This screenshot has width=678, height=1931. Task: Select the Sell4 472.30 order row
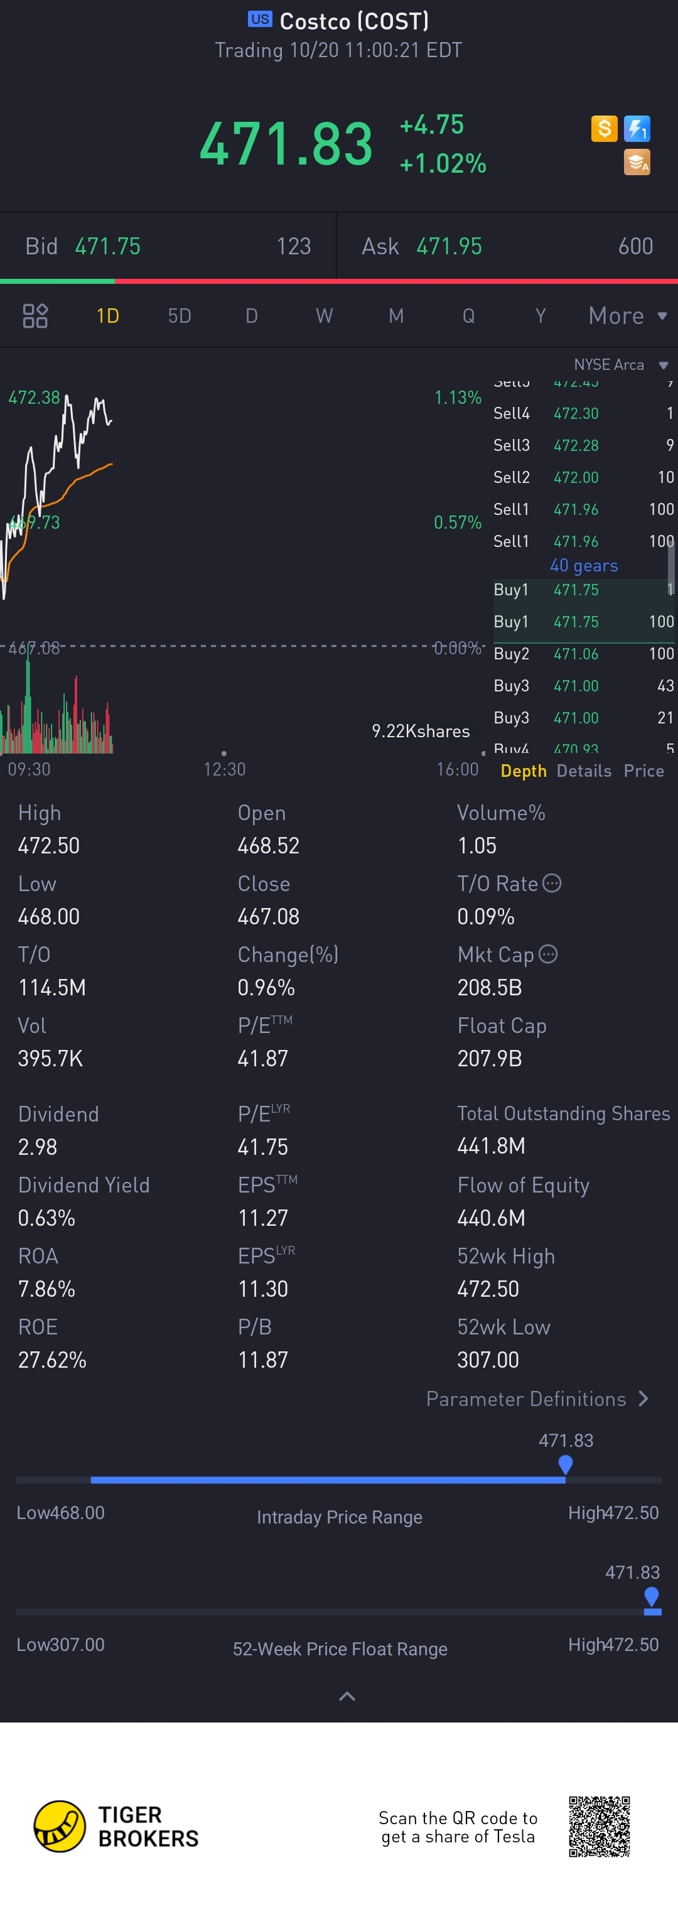pyautogui.click(x=584, y=413)
